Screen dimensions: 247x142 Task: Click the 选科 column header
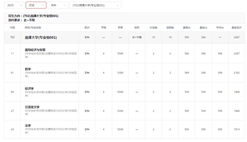click(137, 28)
